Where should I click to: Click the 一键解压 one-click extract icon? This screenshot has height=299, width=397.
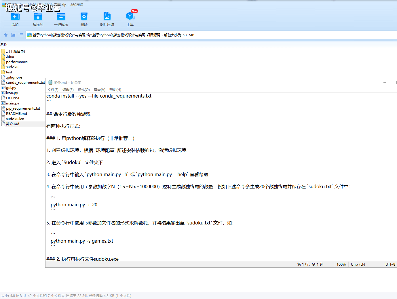pyautogui.click(x=61, y=17)
